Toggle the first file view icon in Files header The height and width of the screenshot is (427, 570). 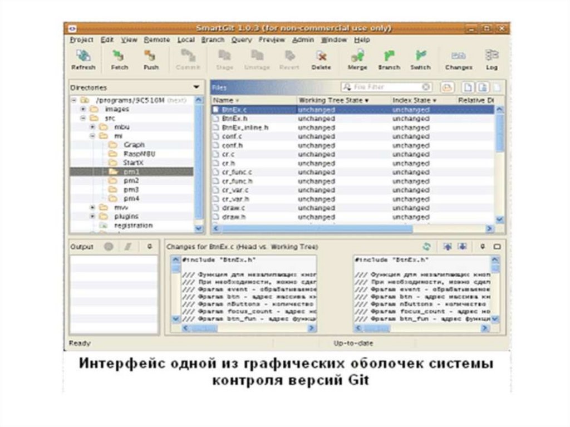pyautogui.click(x=468, y=87)
